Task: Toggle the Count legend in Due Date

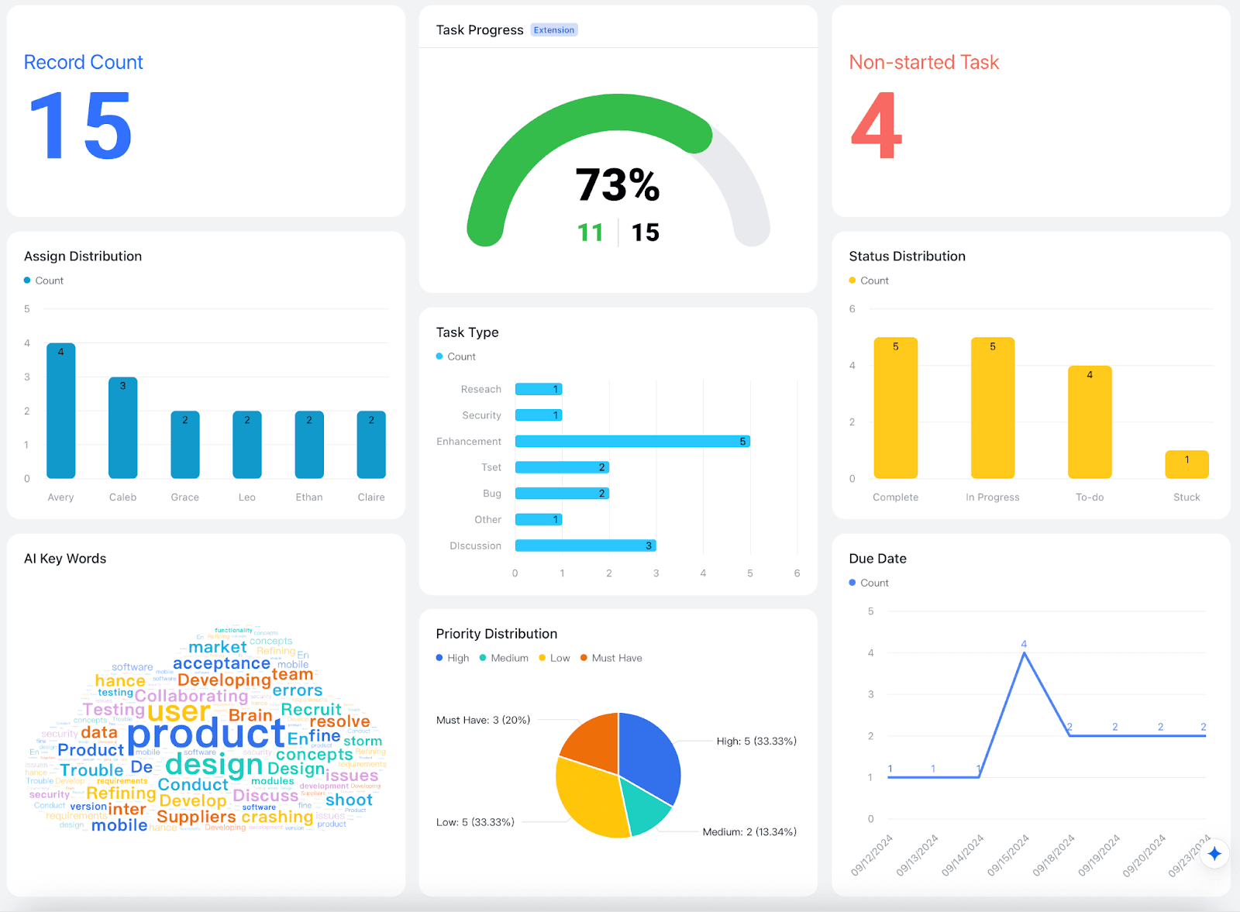Action: pyautogui.click(x=869, y=583)
